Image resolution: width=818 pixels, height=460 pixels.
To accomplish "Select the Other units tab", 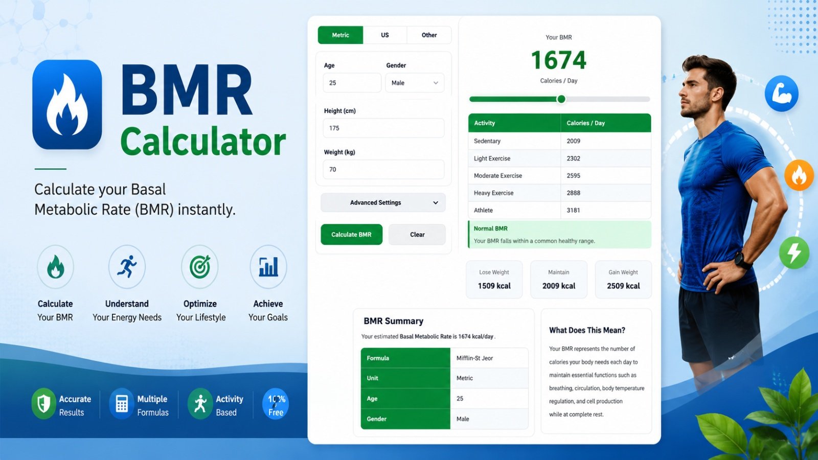I will click(429, 35).
